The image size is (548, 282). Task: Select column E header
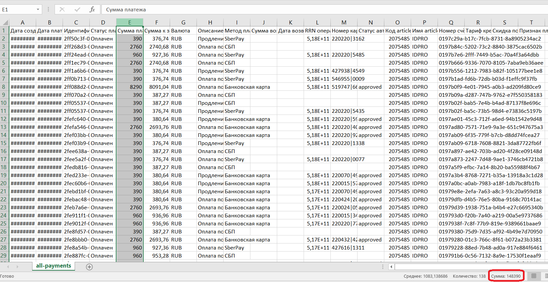130,22
